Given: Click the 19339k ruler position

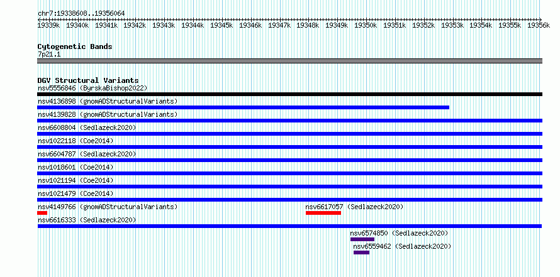Looking at the screenshot, I should (49, 25).
